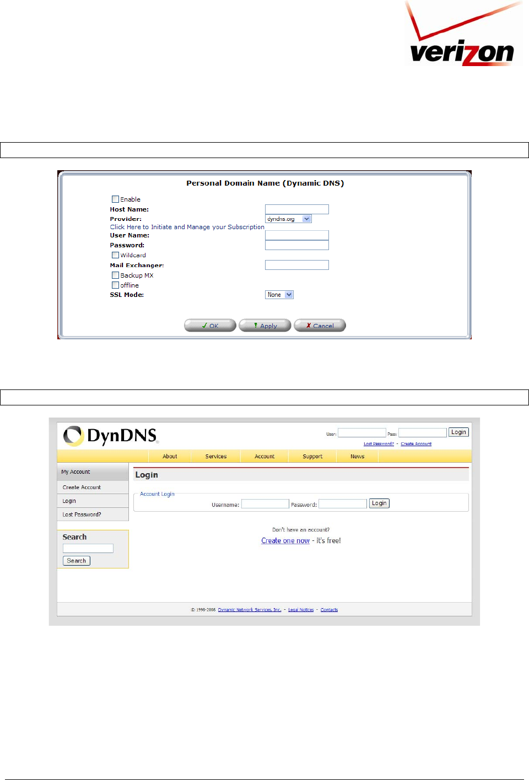The width and height of the screenshot is (529, 780).
Task: Open the Initiate and Manage Subscription link
Action: tap(187, 227)
